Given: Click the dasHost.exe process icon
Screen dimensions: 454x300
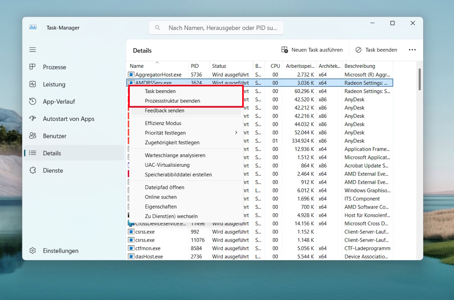Looking at the screenshot, I should tap(131, 256).
